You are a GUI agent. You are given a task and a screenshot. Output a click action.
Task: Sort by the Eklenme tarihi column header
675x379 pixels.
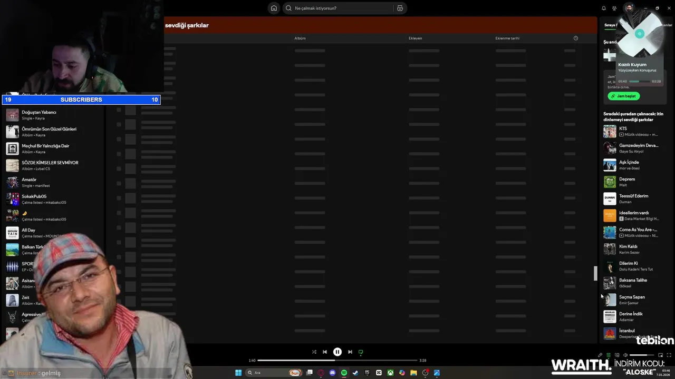507,38
